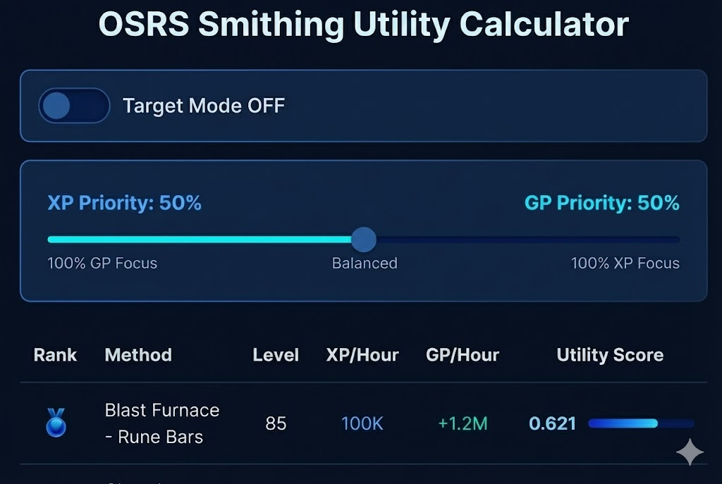
Task: Sort by the Level column header
Action: (275, 355)
